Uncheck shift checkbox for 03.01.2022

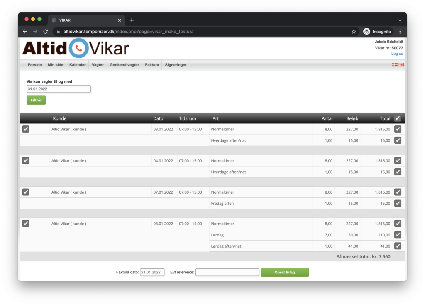pos(26,129)
